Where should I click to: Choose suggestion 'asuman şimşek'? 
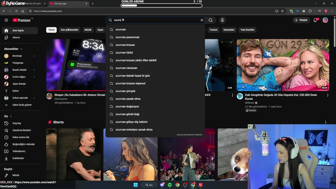point(155,91)
